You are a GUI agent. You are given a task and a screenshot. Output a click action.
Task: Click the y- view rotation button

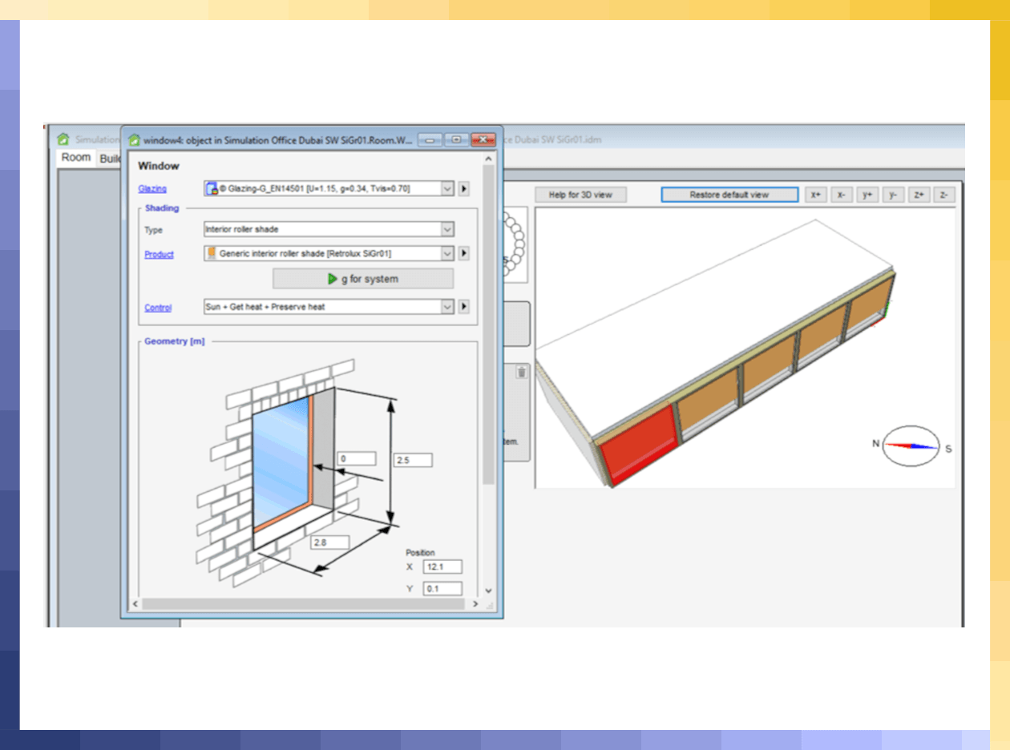coord(892,195)
